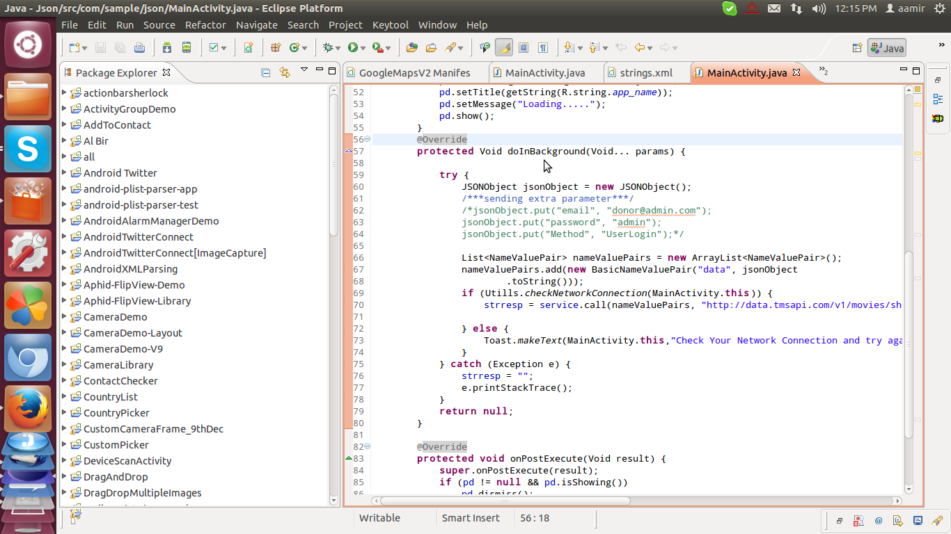Click the Open Perspective icon
Screen dimensions: 951x534
(x=858, y=48)
